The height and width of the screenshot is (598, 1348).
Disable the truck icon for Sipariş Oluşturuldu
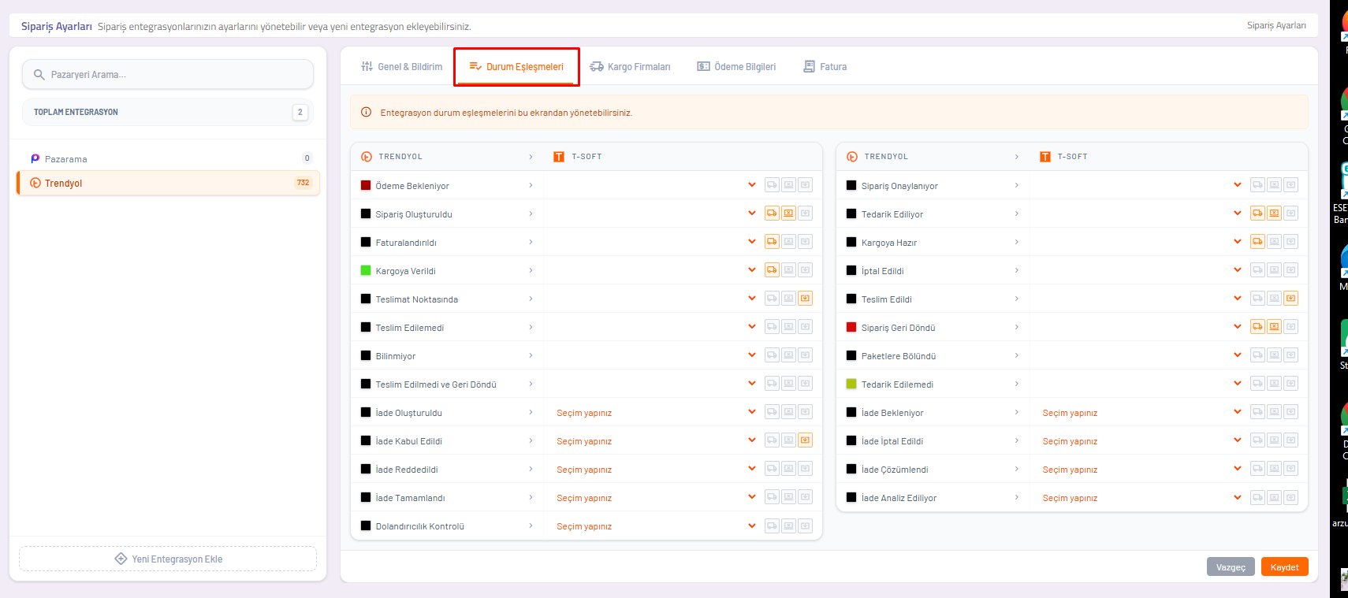point(772,214)
